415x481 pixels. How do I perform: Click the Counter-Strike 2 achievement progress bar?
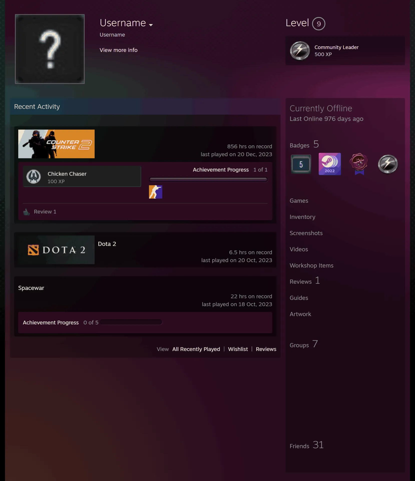coord(208,179)
